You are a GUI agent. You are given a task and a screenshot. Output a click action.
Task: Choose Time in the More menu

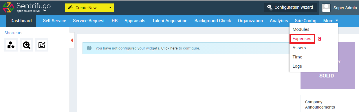point(297,57)
